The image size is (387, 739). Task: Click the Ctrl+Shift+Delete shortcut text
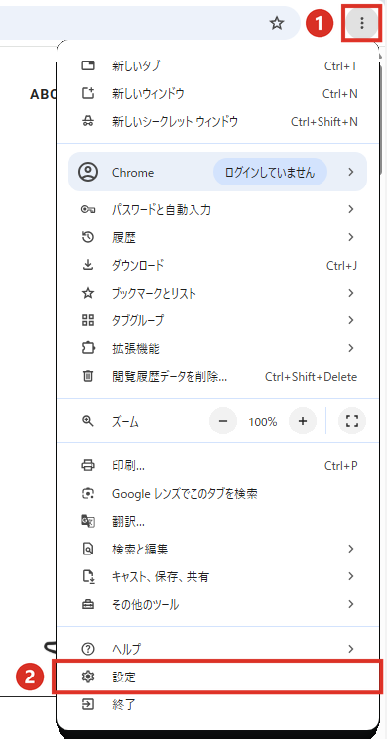pyautogui.click(x=312, y=377)
